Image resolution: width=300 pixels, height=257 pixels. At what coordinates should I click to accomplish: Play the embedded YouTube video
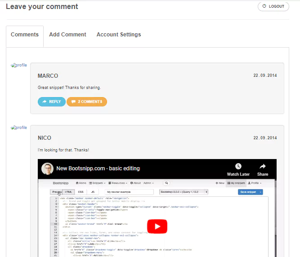click(x=157, y=226)
